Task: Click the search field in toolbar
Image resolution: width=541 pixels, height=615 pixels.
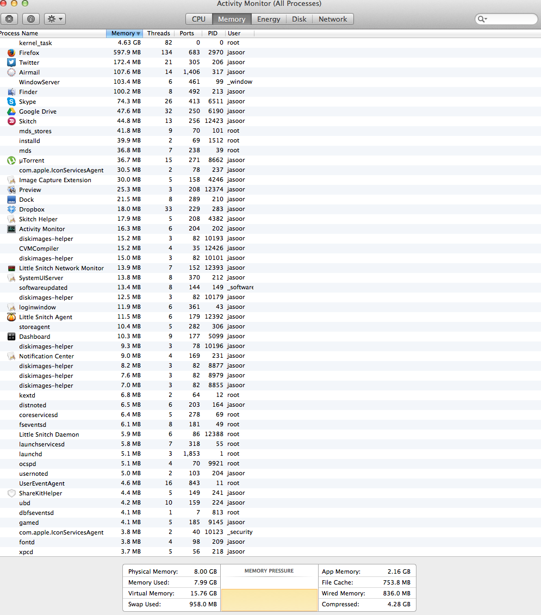Action: (x=506, y=19)
